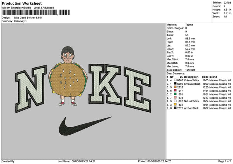Click the Wilcom EmbroideryStudio Level 3 Advanced text

coord(28,8)
